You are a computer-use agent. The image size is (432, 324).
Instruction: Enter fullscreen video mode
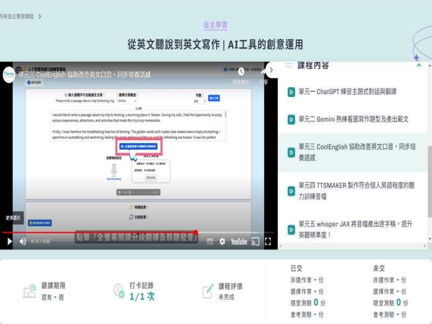click(x=268, y=241)
